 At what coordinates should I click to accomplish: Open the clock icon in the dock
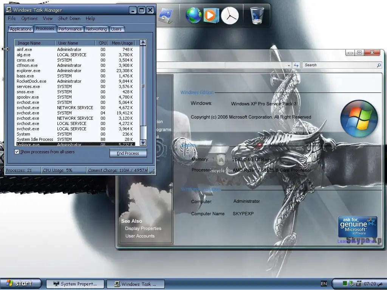click(229, 15)
